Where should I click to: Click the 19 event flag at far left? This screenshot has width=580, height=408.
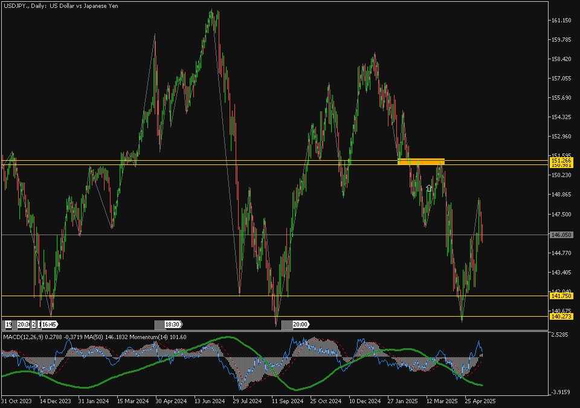click(8, 324)
